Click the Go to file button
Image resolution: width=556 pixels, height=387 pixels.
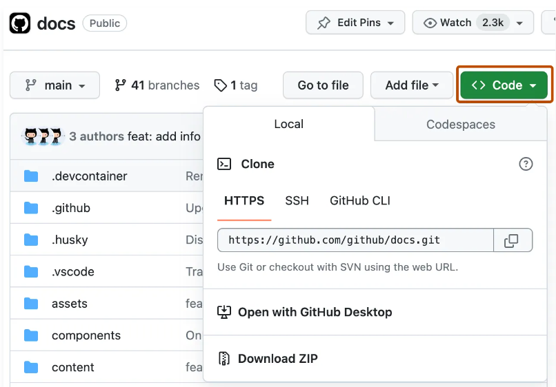pos(323,85)
